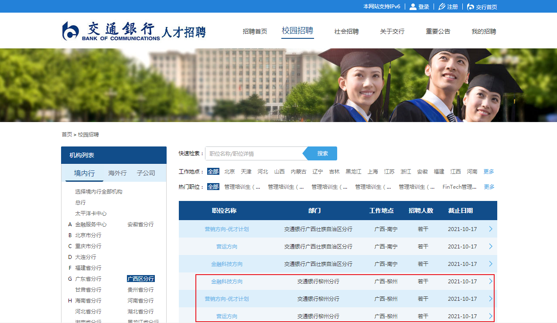Image resolution: width=557 pixels, height=323 pixels.
Task: Open 重要公告 in navigation
Action: (438, 31)
